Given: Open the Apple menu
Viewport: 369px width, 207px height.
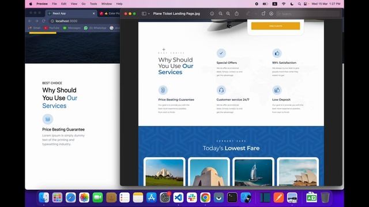Looking at the screenshot, I should point(31,4).
